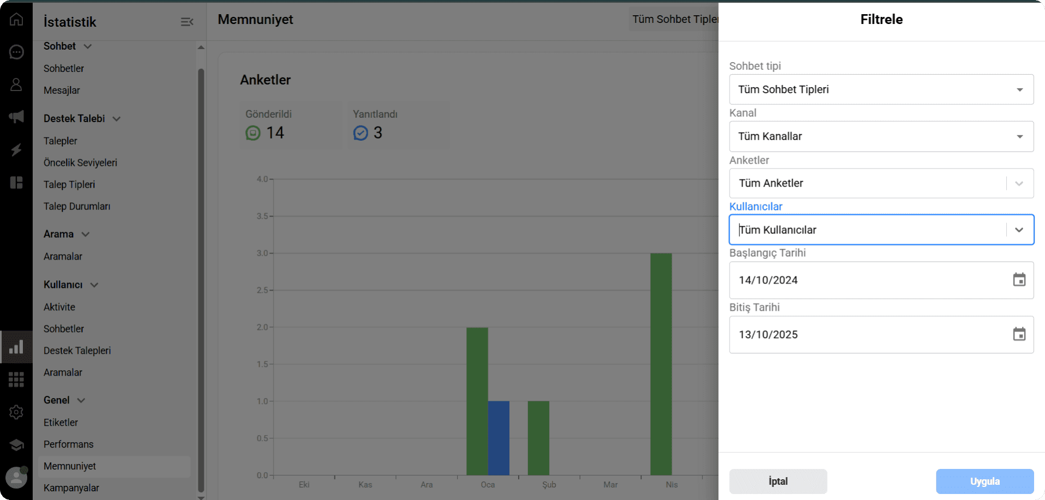Click the blue bar above Oca

[x=499, y=438]
